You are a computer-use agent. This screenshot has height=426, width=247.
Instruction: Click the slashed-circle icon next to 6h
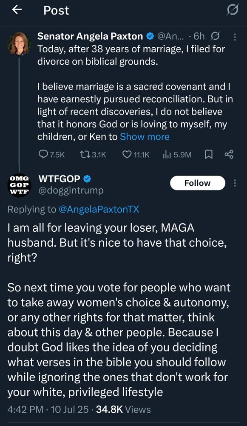click(216, 36)
